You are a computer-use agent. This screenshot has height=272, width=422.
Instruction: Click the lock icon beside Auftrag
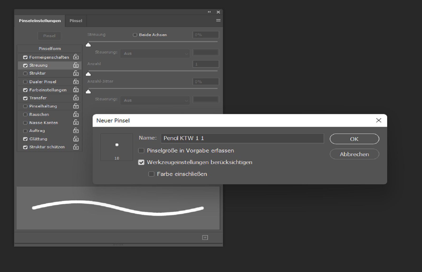click(x=76, y=131)
